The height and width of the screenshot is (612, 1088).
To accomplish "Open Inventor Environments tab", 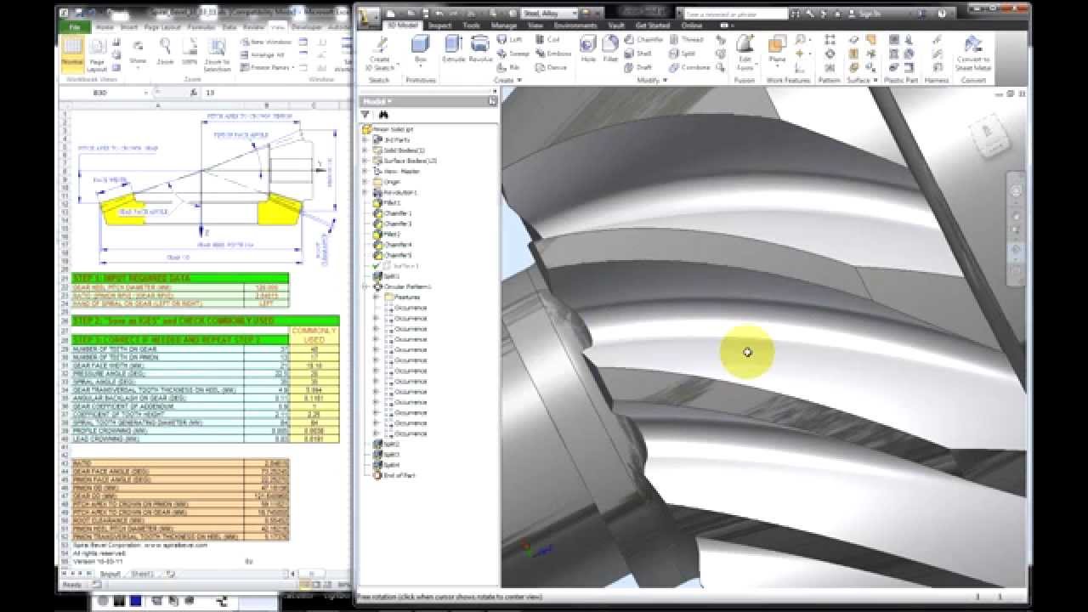I will (x=576, y=25).
